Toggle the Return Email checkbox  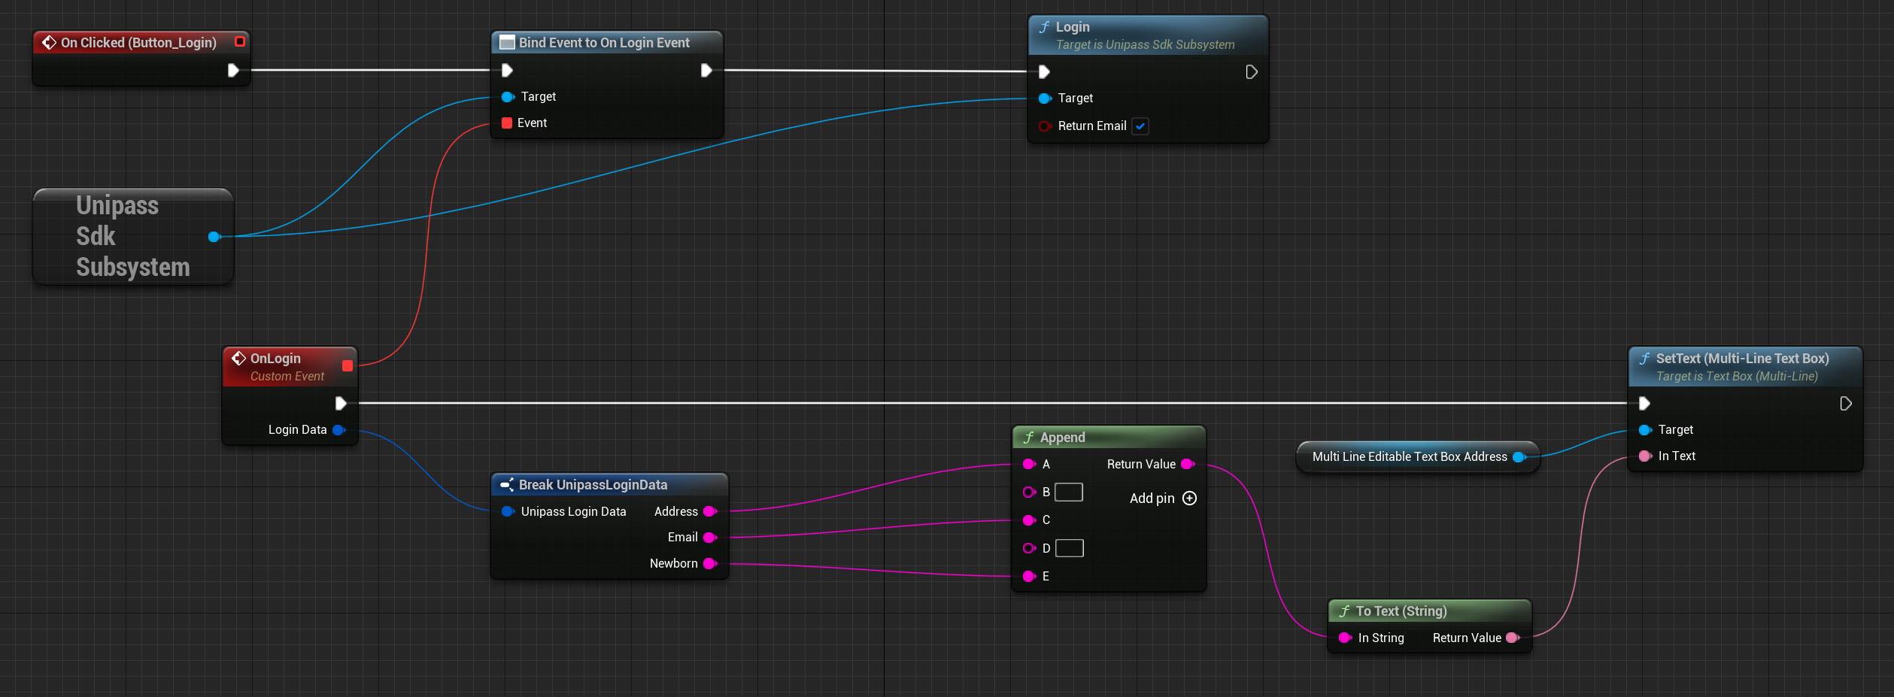(x=1140, y=126)
